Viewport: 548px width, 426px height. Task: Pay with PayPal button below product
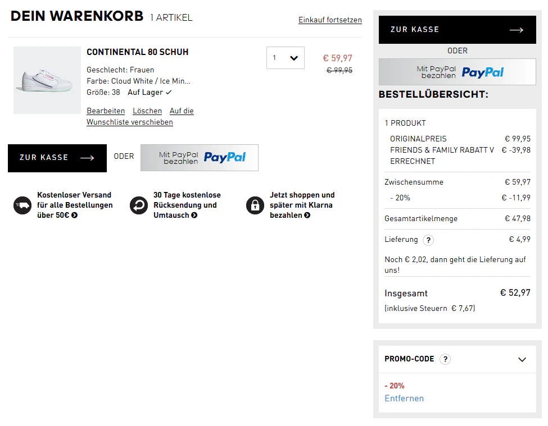click(x=200, y=158)
